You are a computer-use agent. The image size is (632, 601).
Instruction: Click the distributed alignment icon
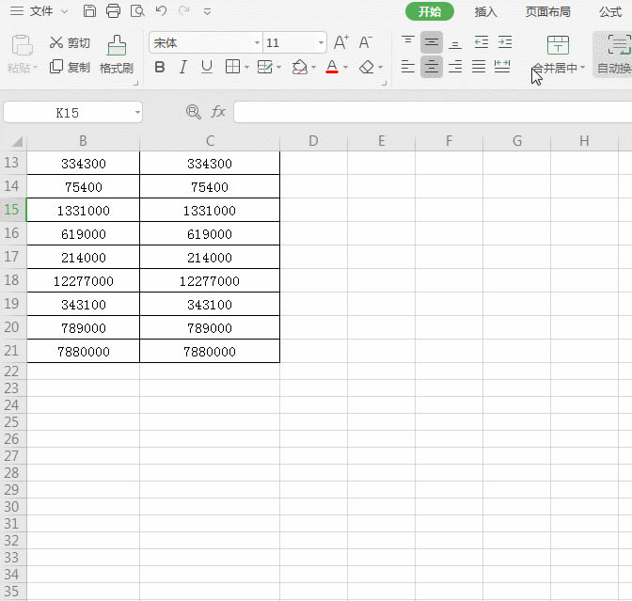pos(502,67)
